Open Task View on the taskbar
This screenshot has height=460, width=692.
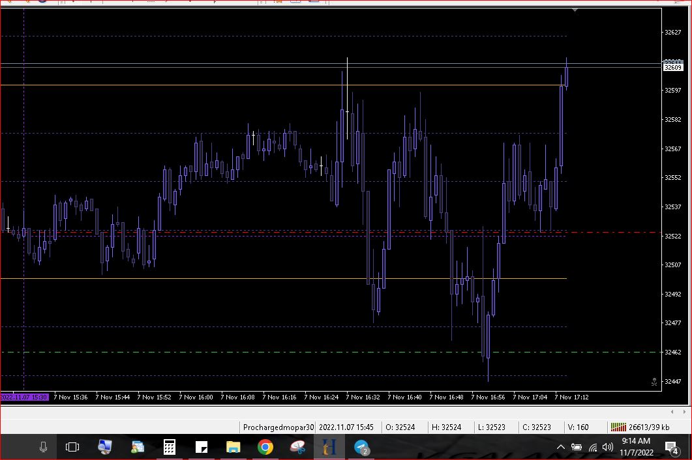(72, 447)
